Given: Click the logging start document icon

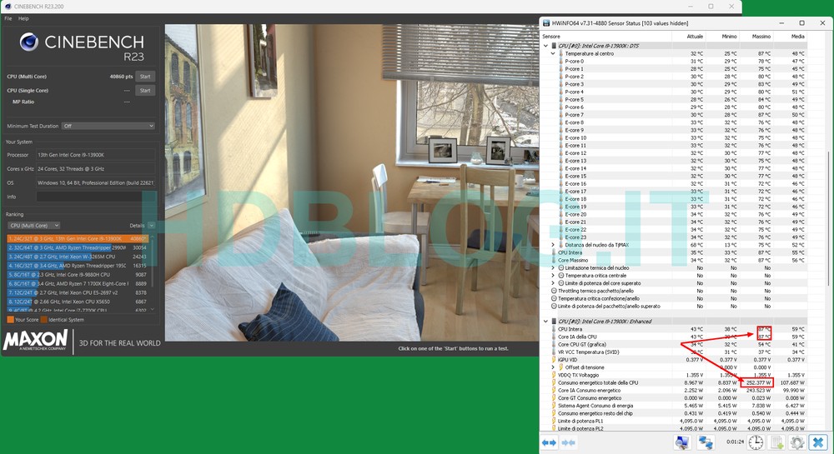Looking at the screenshot, I should point(777,442).
